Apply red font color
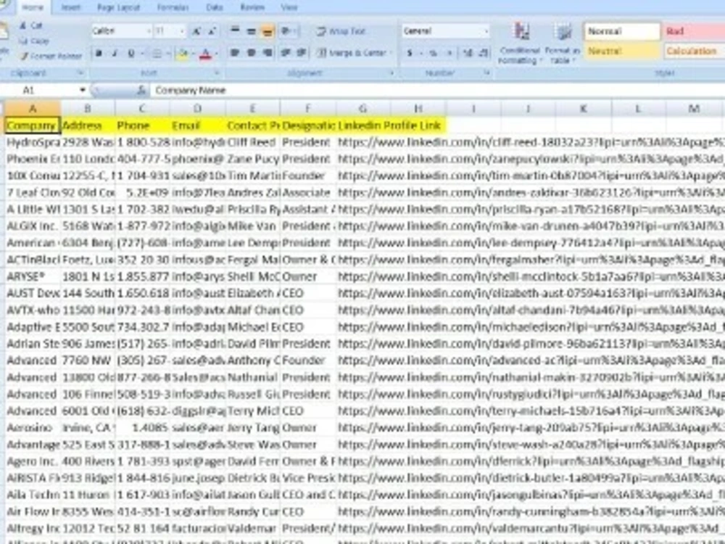 pos(206,54)
